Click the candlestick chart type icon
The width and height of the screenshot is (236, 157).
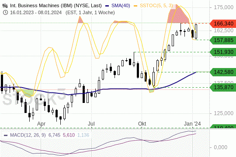point(5,6)
